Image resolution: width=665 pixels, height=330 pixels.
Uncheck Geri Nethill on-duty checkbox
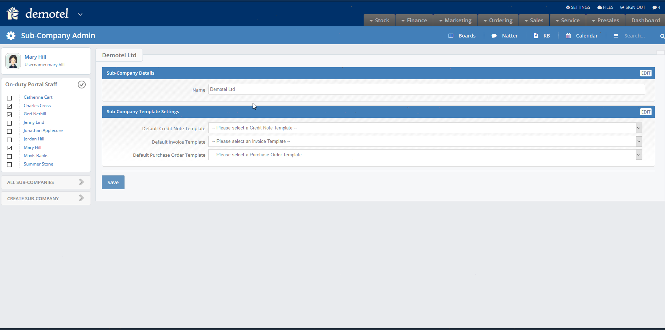(10, 115)
